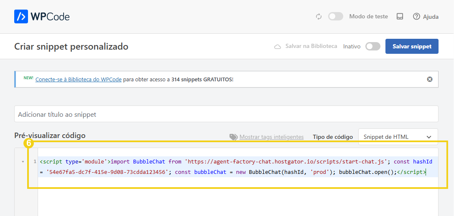454x216 pixels.
Task: Click the 'Tipo de código' label
Action: pos(333,137)
